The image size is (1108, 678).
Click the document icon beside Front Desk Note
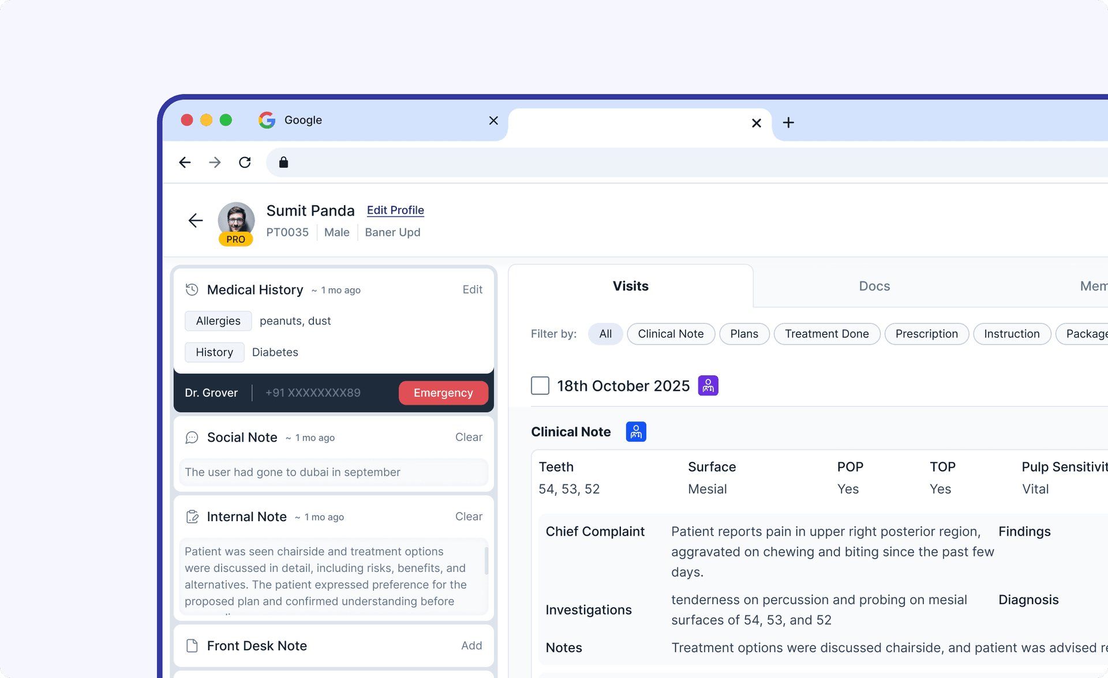point(192,646)
